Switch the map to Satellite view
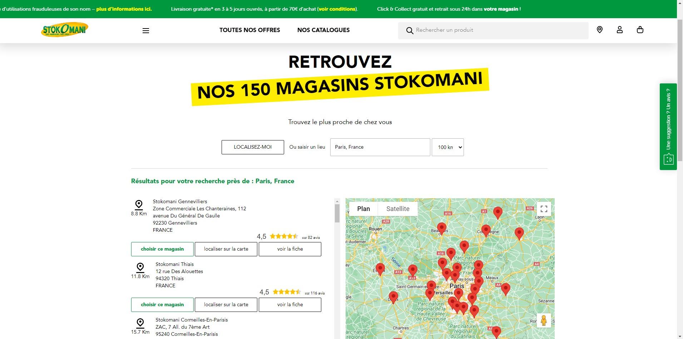The height and width of the screenshot is (339, 683). (398, 209)
